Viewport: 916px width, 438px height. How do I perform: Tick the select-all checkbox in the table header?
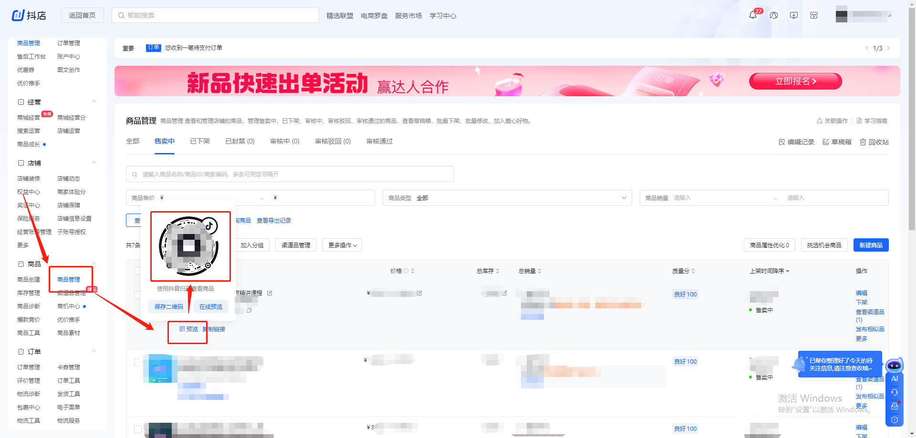(x=137, y=271)
